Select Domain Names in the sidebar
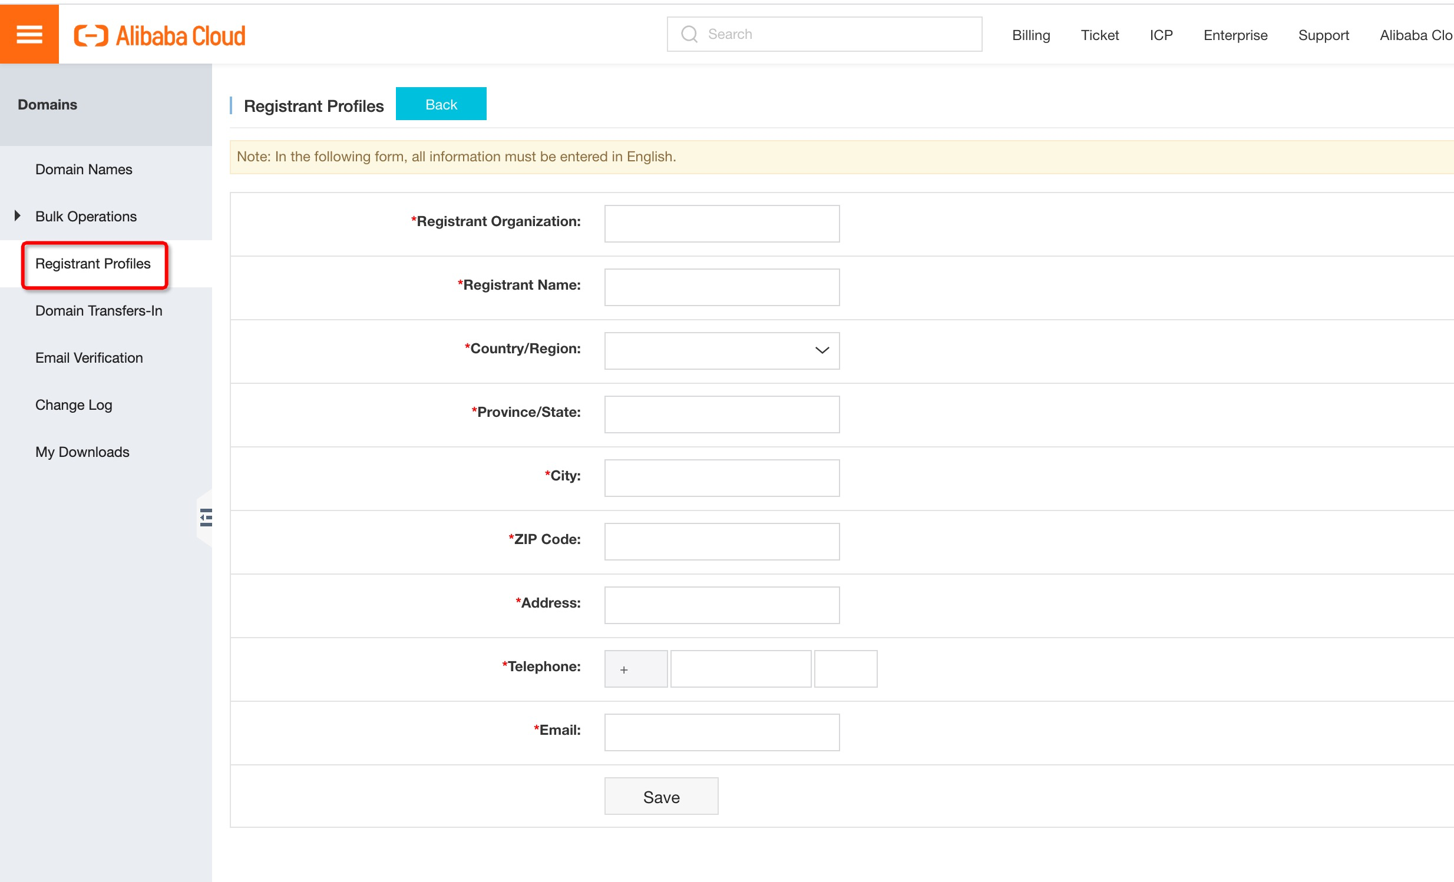 pos(84,169)
